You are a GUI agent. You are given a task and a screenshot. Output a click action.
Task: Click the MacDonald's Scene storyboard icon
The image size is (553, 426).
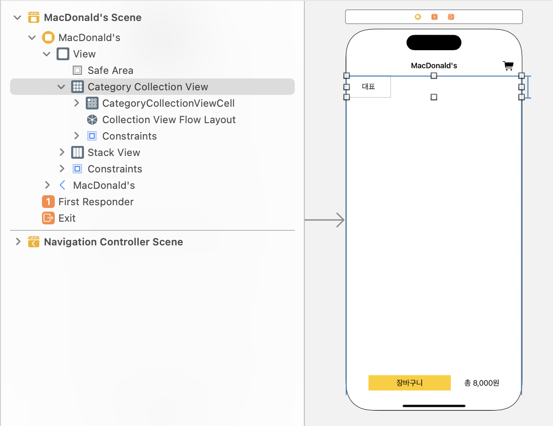(34, 18)
